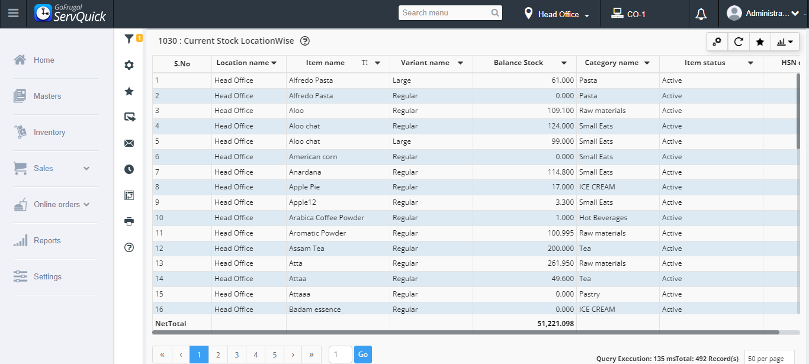
Task: Click the horizontal table scrollbar
Action: (x=465, y=333)
